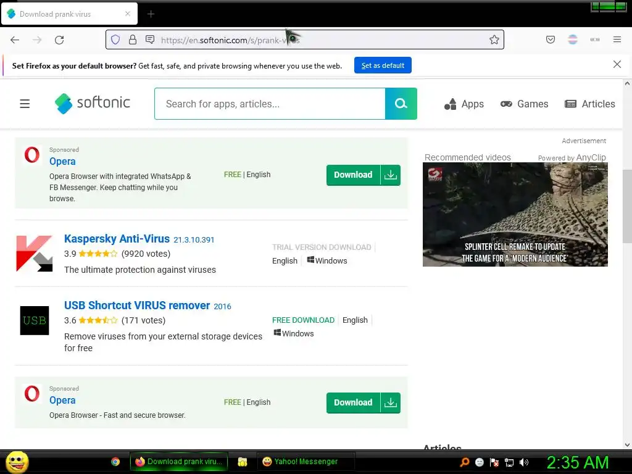Open the permissions icon in the address bar

coord(150,39)
